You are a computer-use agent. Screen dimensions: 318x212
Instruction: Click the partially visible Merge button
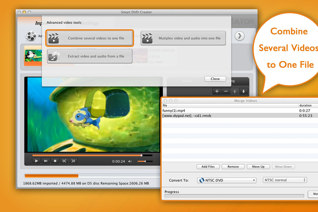point(313,194)
